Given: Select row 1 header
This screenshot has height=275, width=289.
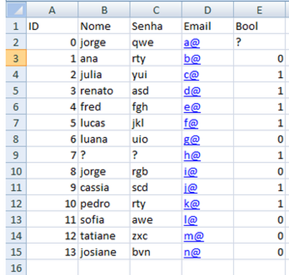Looking at the screenshot, I should (16, 26).
